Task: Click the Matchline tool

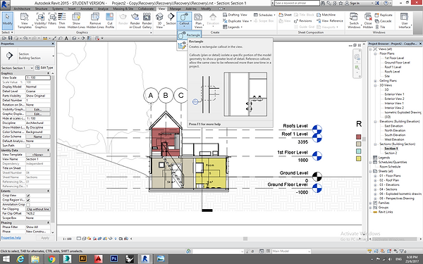Action: click(326, 15)
